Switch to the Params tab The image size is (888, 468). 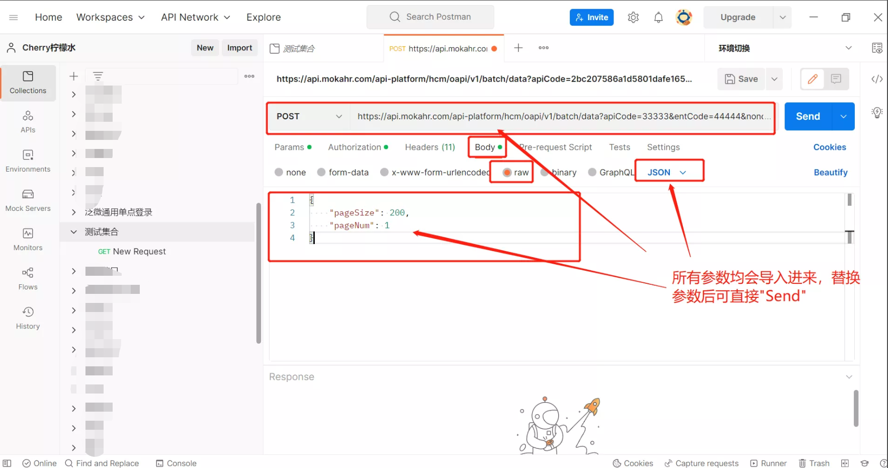(293, 147)
